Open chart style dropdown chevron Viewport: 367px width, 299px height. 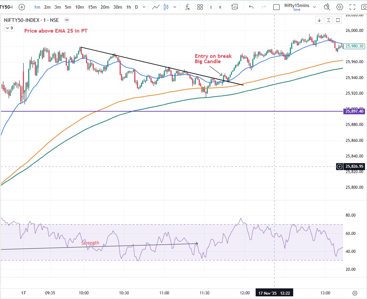point(175,7)
